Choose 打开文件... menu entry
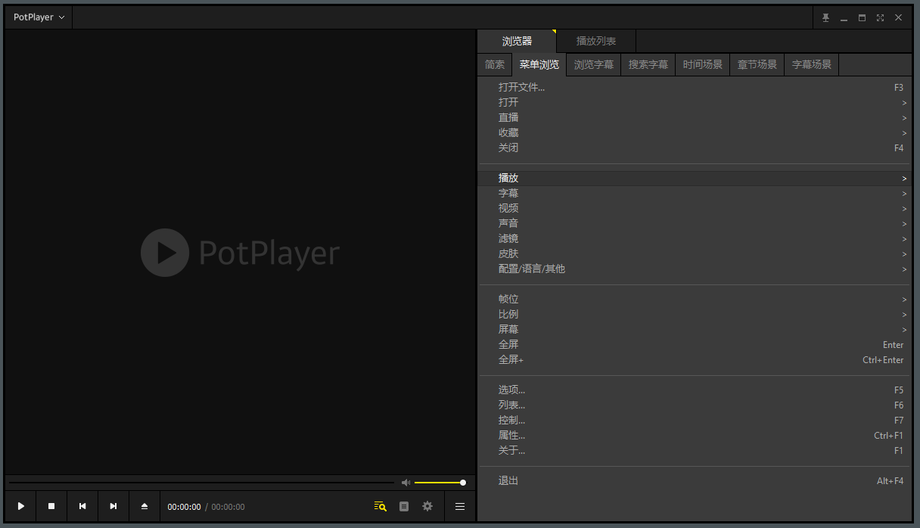Viewport: 920px width, 528px height. point(694,88)
